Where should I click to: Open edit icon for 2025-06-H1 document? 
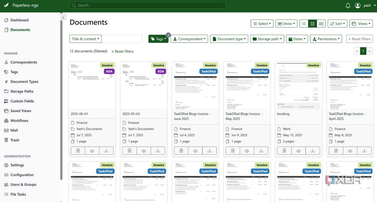[78, 151]
